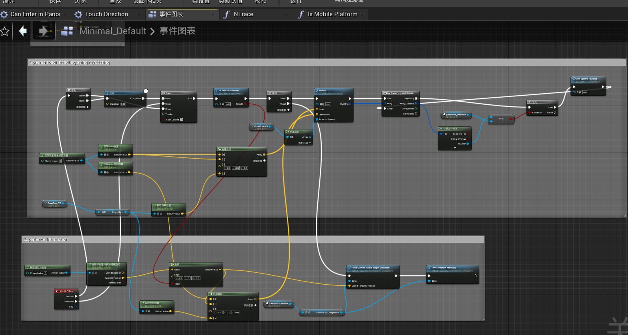Click the For Each Completed output pin

tap(416, 114)
